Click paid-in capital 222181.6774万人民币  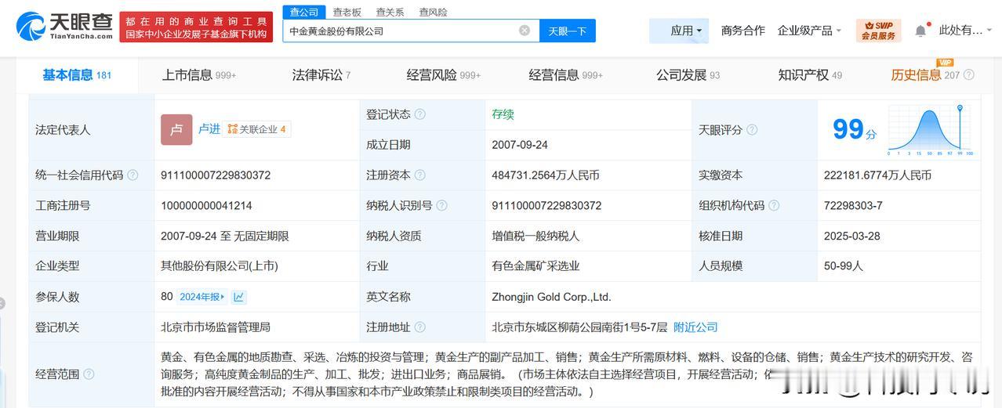tap(878, 175)
